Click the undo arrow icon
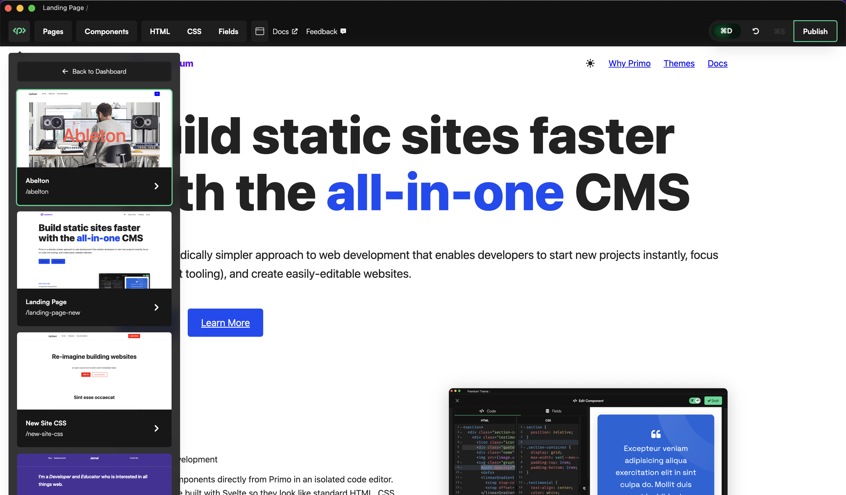 [755, 31]
